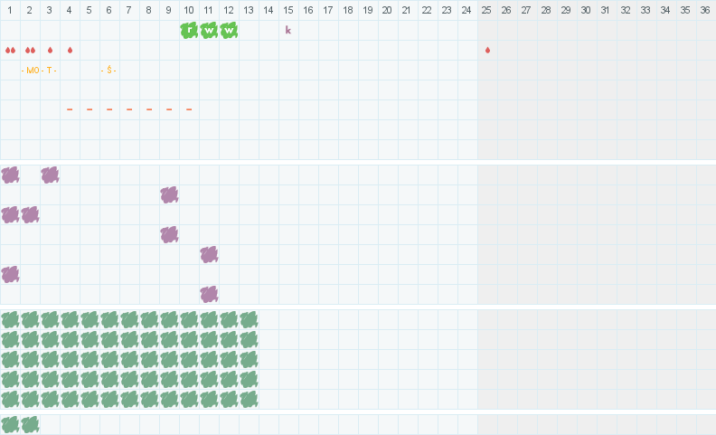Image resolution: width=716 pixels, height=435 pixels.
Task: Click the green 'r' marker on day 10
Action: coord(189,30)
